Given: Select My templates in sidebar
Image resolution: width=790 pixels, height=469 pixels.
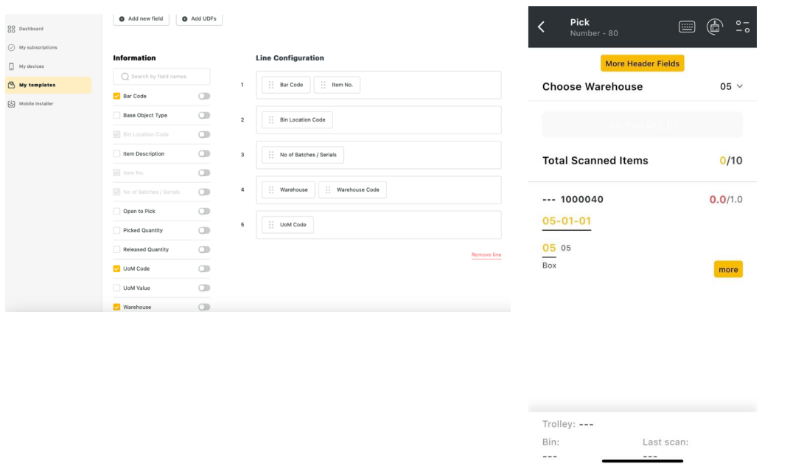Looking at the screenshot, I should (x=37, y=85).
